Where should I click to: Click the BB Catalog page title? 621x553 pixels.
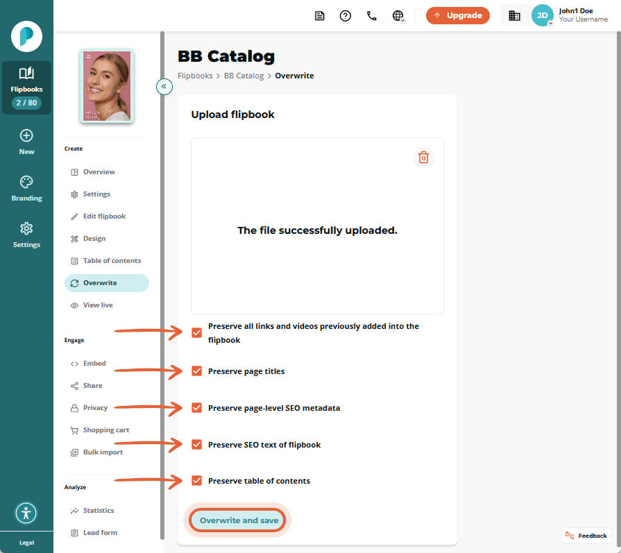[226, 56]
